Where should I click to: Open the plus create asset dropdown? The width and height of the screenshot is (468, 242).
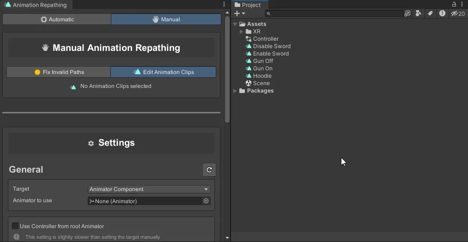[x=239, y=13]
